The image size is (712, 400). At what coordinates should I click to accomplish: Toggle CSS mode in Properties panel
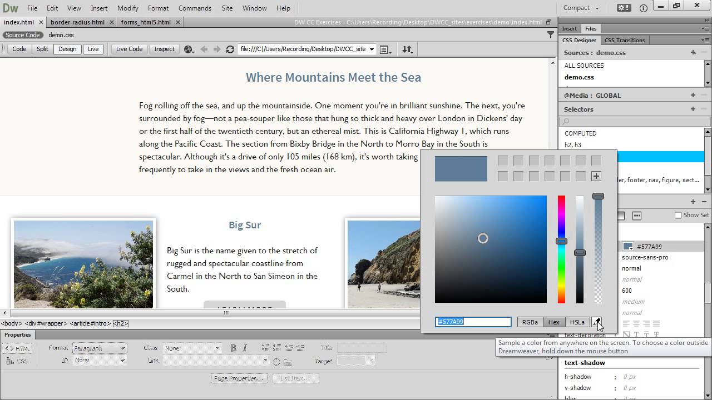pos(18,361)
